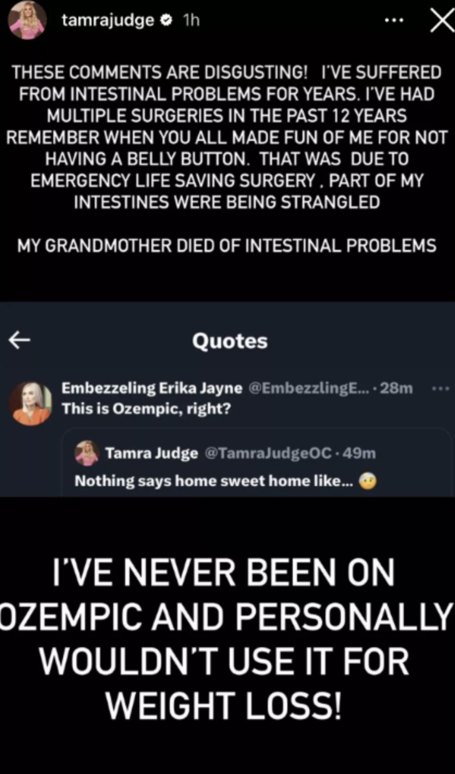The width and height of the screenshot is (455, 774).
Task: Open the quote tweet's three-dot menu
Action: (440, 389)
